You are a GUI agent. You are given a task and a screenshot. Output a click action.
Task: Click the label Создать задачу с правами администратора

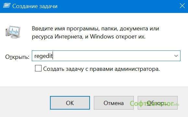(x=101, y=69)
